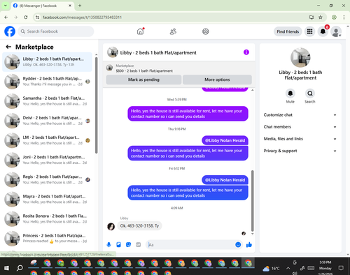Image resolution: width=350 pixels, height=275 pixels.
Task: Expand Privacy & support section
Action: point(300,151)
